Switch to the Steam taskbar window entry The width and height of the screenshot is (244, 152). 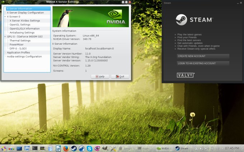click(x=182, y=148)
